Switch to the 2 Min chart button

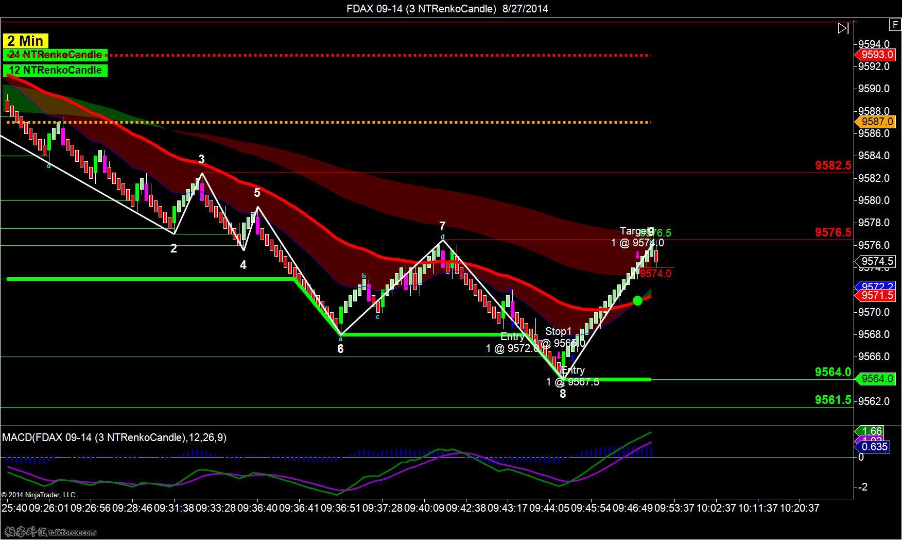[25, 41]
